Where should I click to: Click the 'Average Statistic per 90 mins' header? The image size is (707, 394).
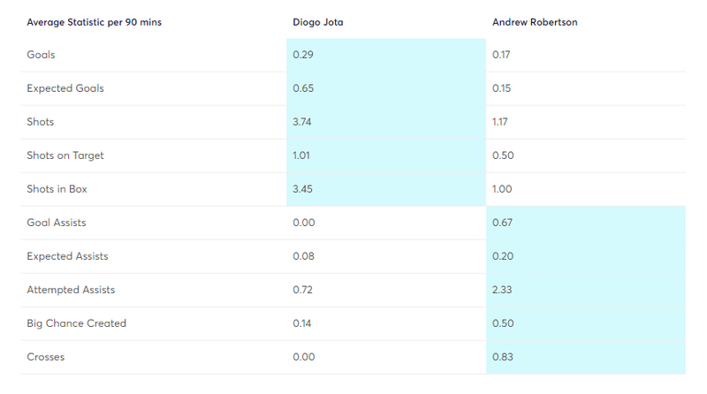(94, 22)
